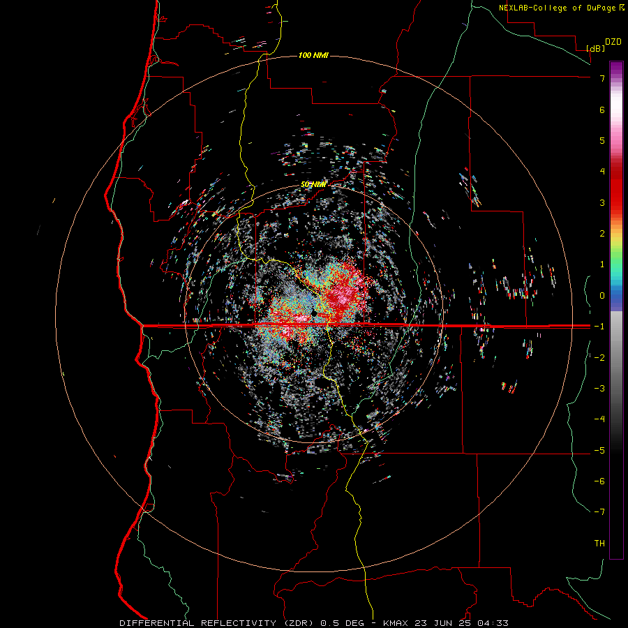Click the -3 value on the color scale
This screenshot has height=628, width=628.
599,389
